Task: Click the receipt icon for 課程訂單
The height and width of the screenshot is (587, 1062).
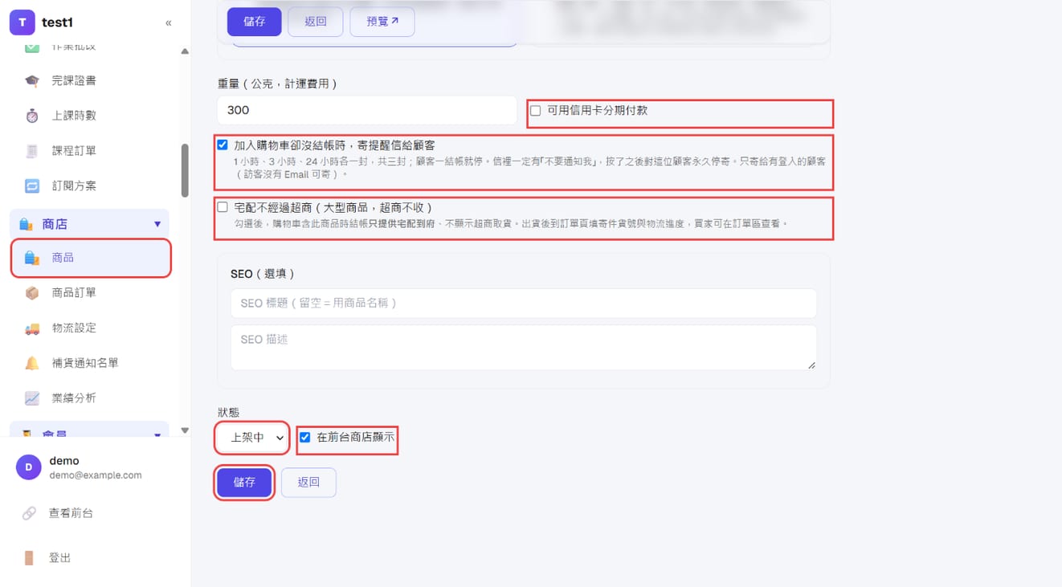Action: tap(32, 150)
